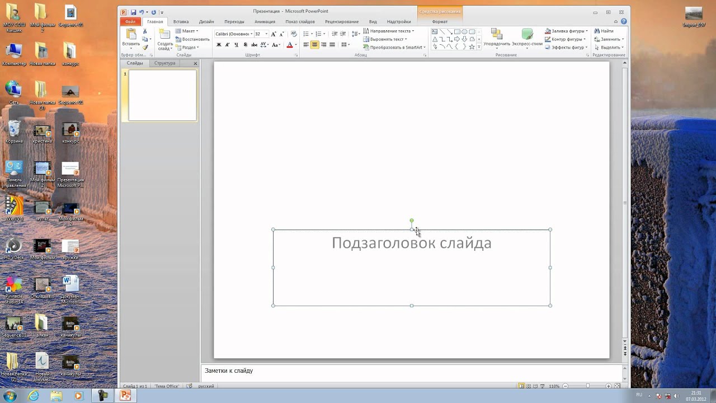Click the Undo arrow in quick access toolbar
The width and height of the screenshot is (716, 403).
click(x=142, y=12)
